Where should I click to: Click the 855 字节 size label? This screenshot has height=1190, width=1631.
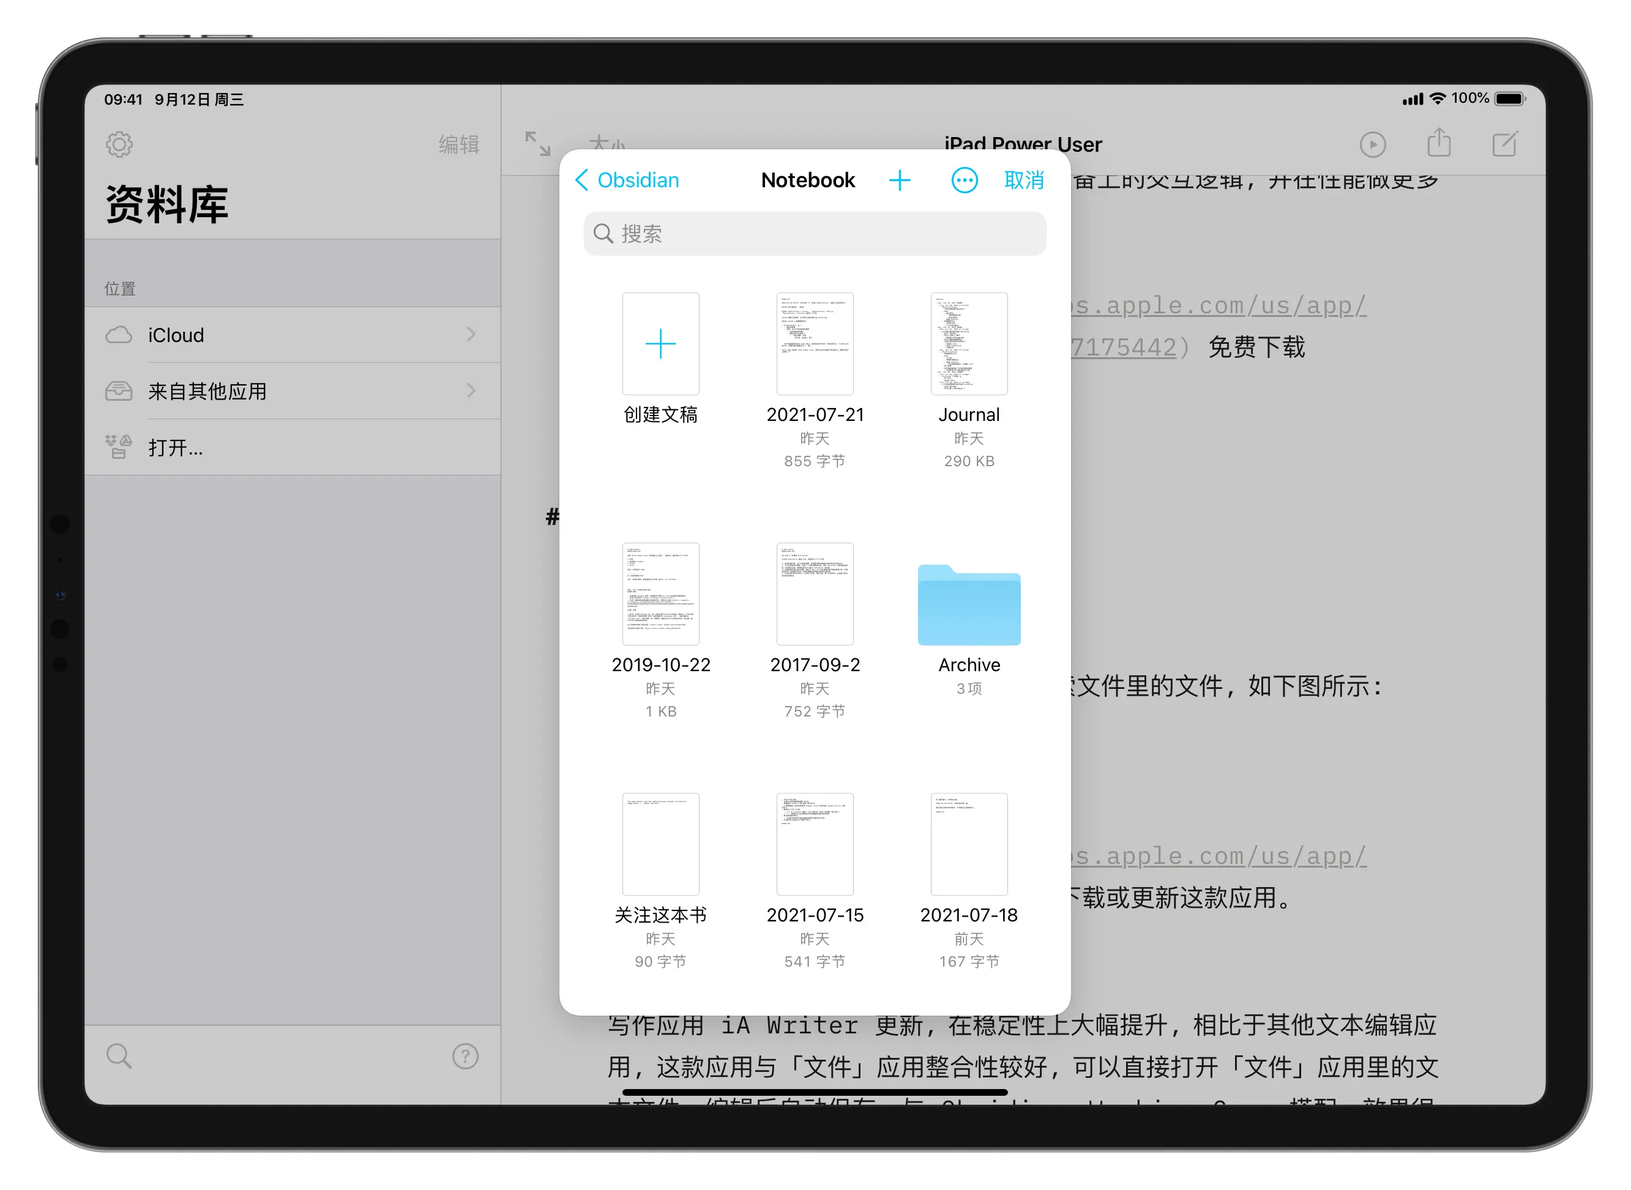point(815,461)
